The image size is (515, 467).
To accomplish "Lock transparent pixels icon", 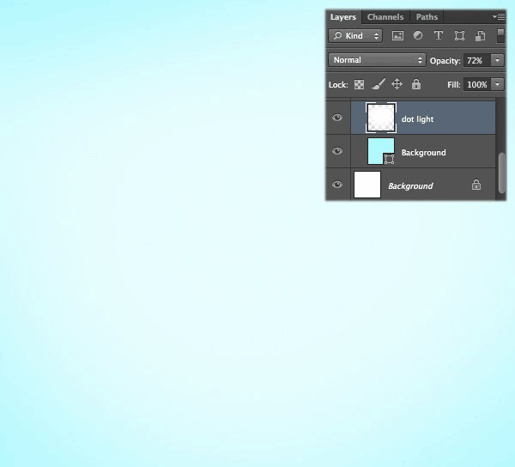I will click(359, 85).
